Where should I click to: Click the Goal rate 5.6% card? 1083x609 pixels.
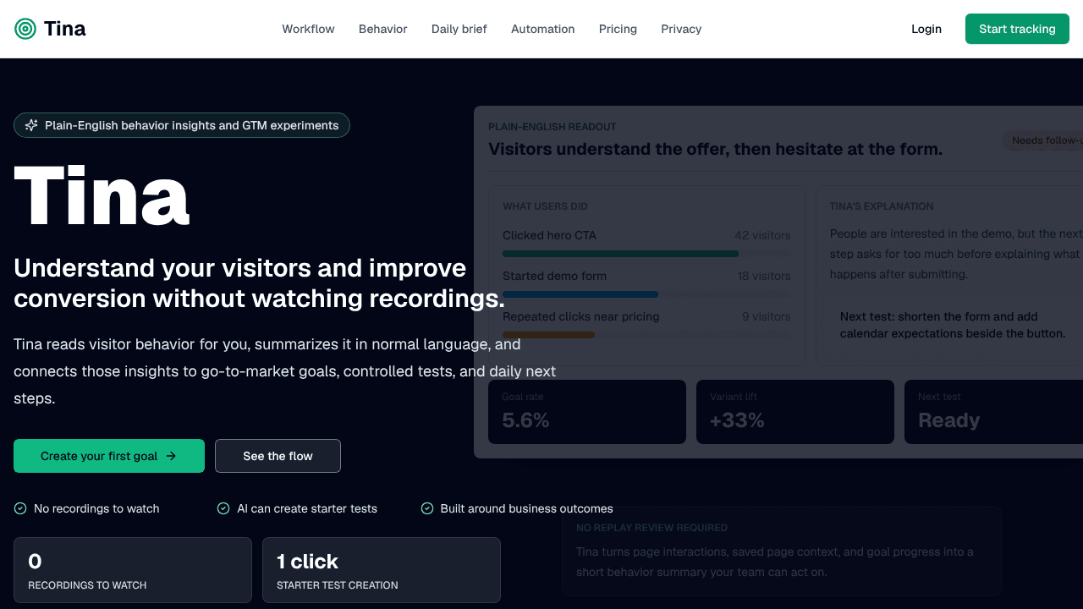[587, 412]
